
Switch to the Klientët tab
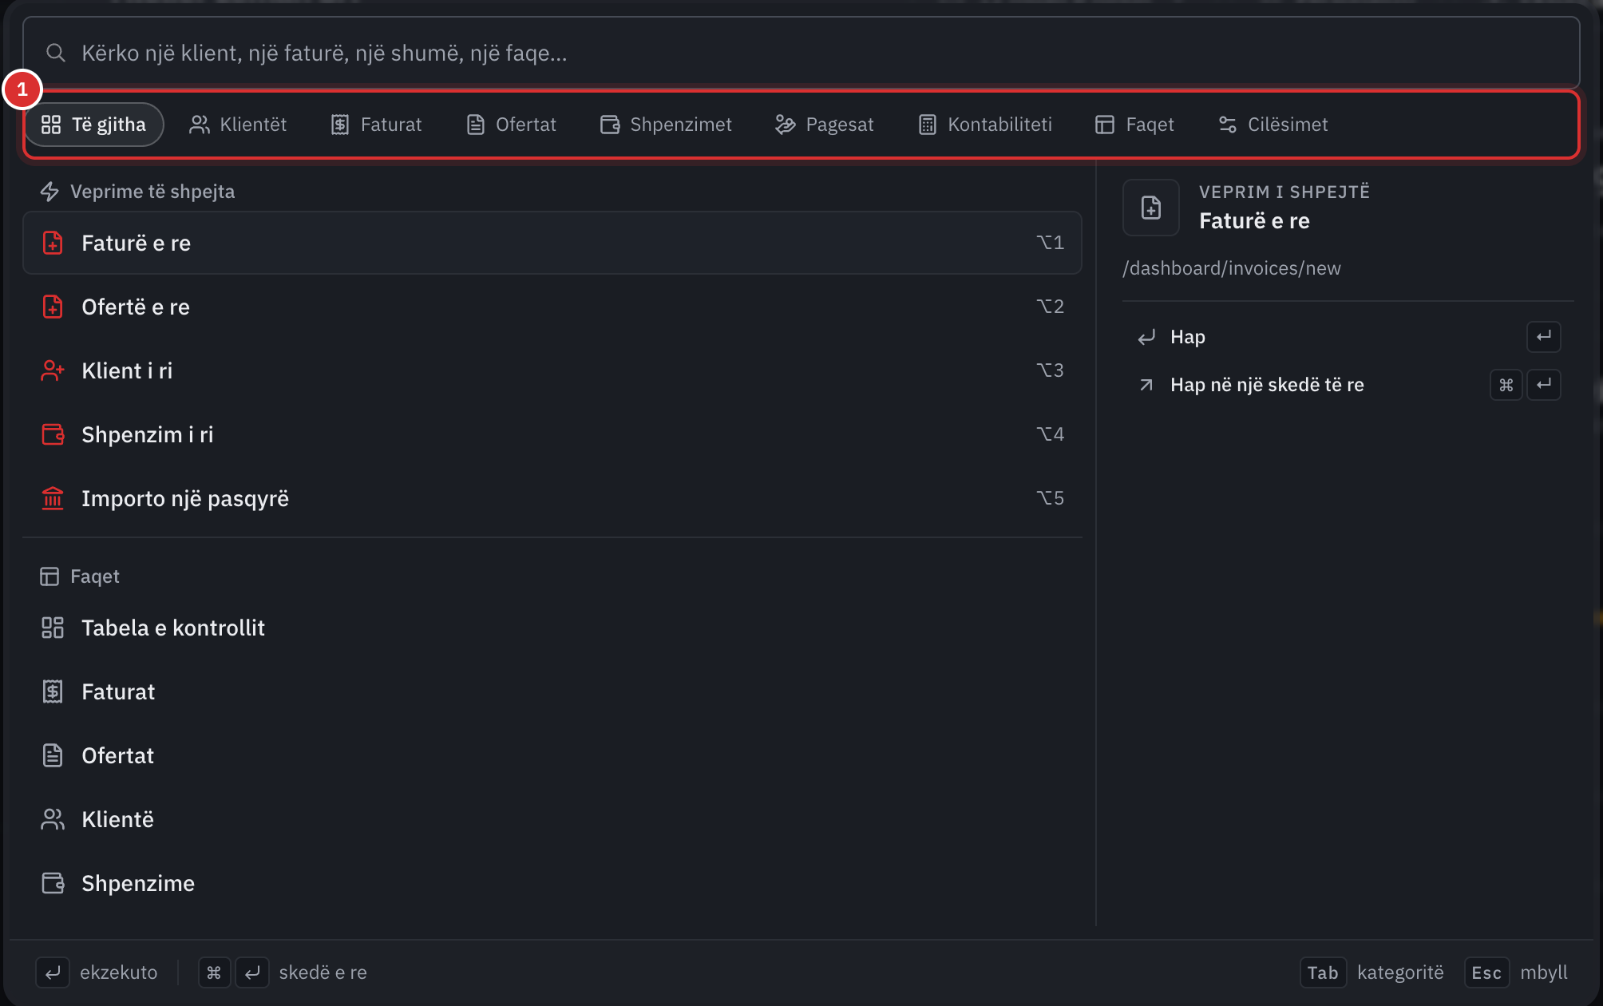pyautogui.click(x=238, y=125)
